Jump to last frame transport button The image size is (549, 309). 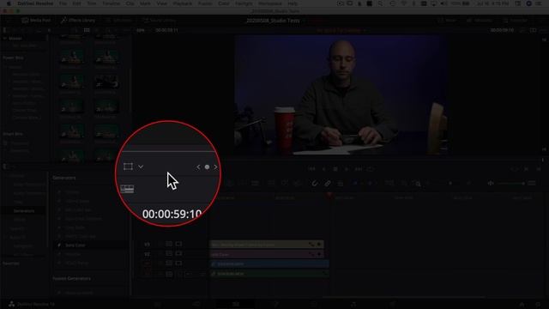[359, 169]
